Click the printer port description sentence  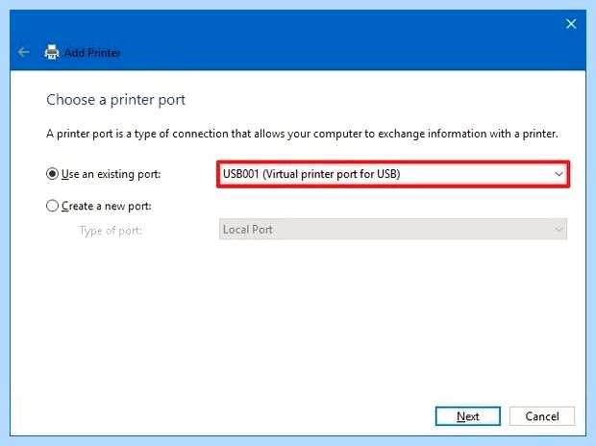[x=302, y=134]
